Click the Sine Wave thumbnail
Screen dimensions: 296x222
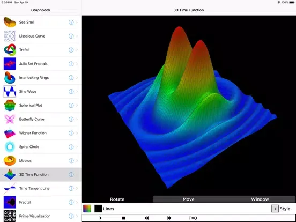click(x=10, y=91)
